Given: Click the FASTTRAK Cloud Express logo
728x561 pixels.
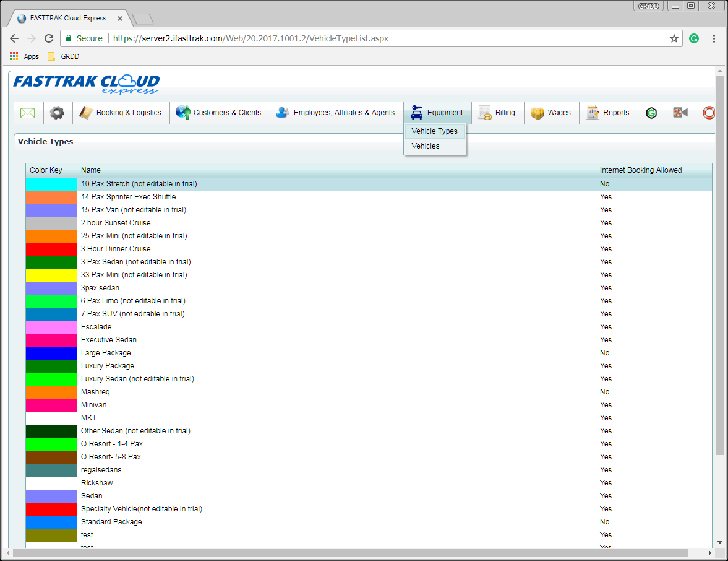Looking at the screenshot, I should tap(87, 84).
